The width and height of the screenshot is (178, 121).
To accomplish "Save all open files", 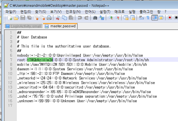I will tap(29, 18).
